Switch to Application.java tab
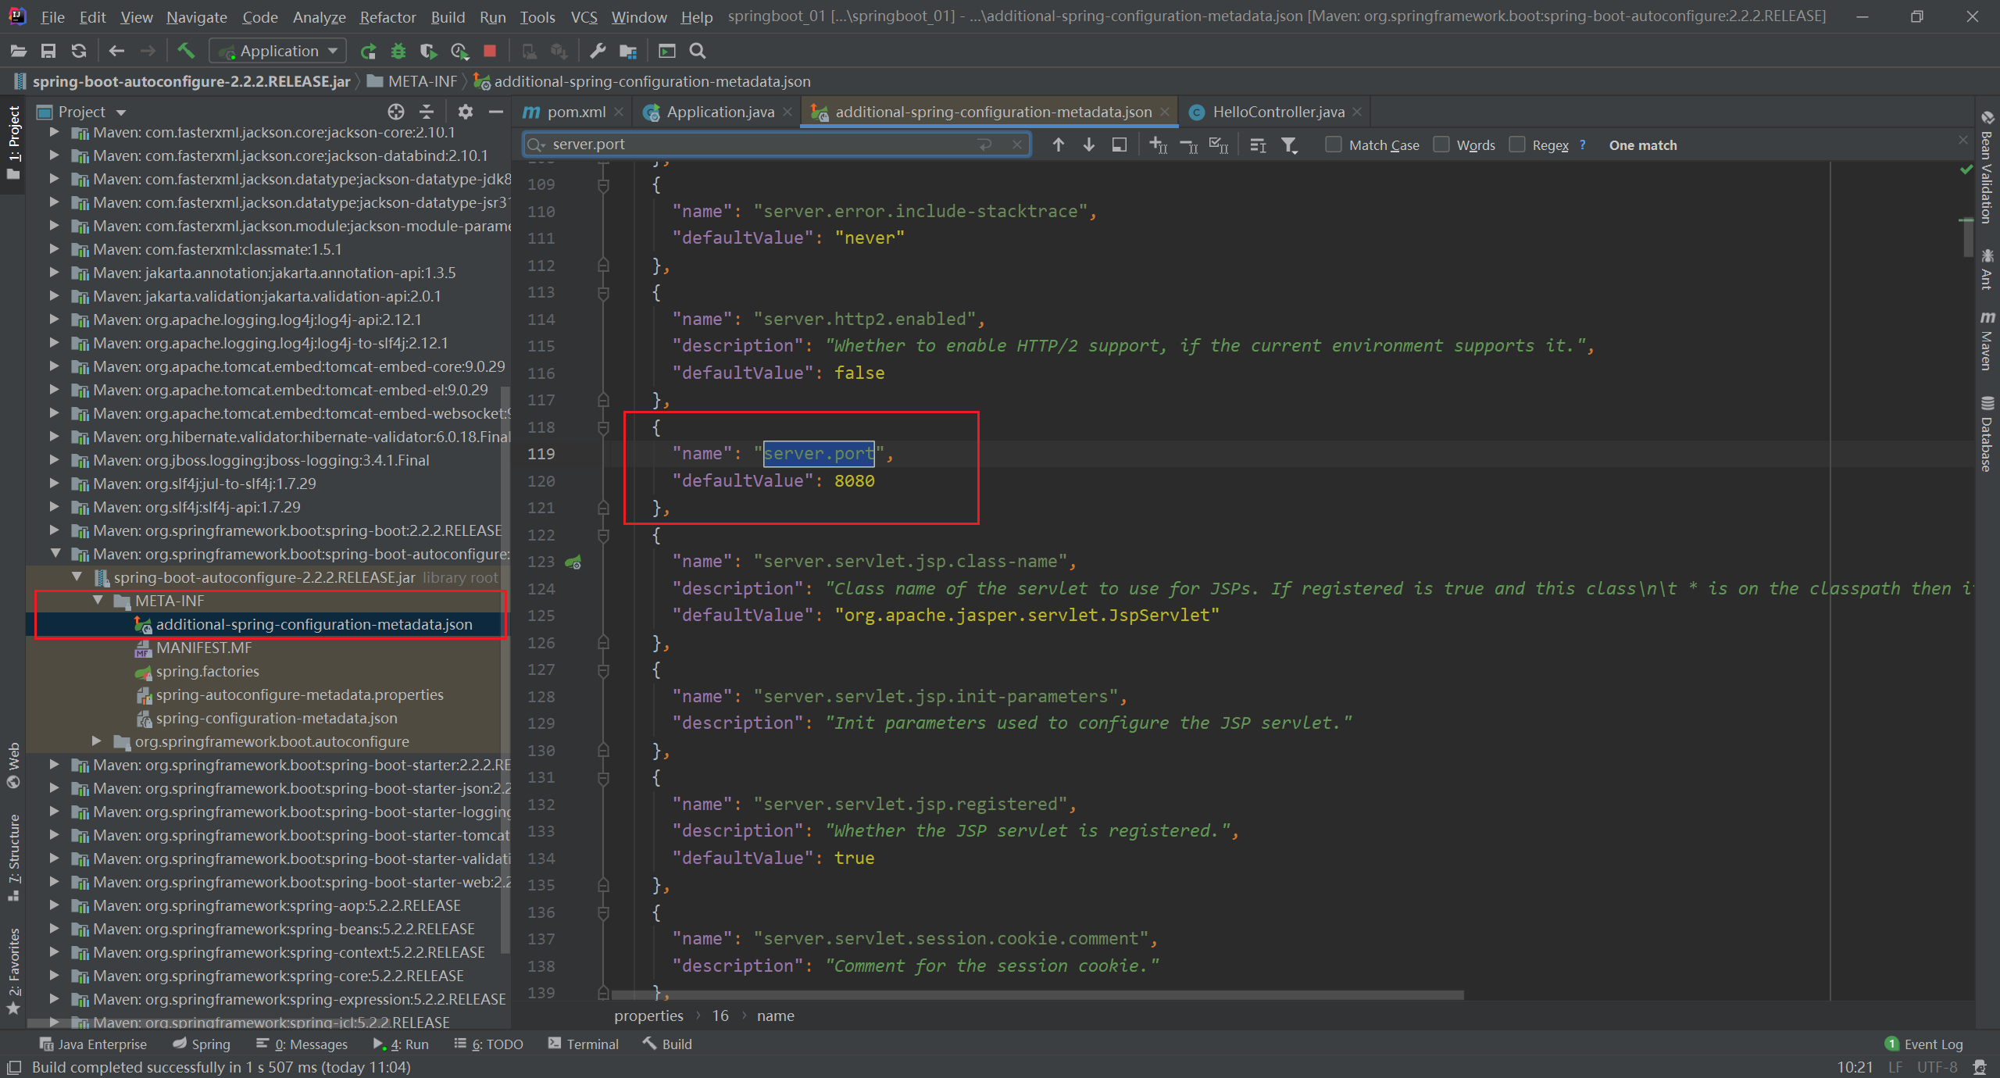 tap(720, 112)
